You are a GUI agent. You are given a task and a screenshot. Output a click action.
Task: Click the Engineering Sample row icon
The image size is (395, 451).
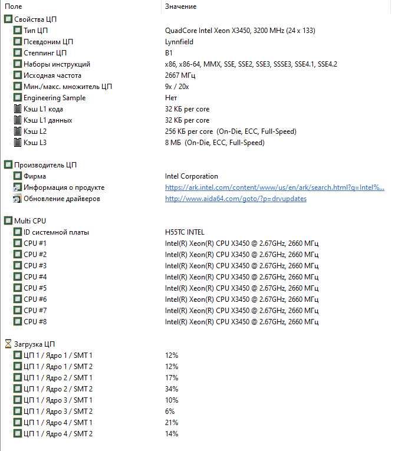[18, 98]
